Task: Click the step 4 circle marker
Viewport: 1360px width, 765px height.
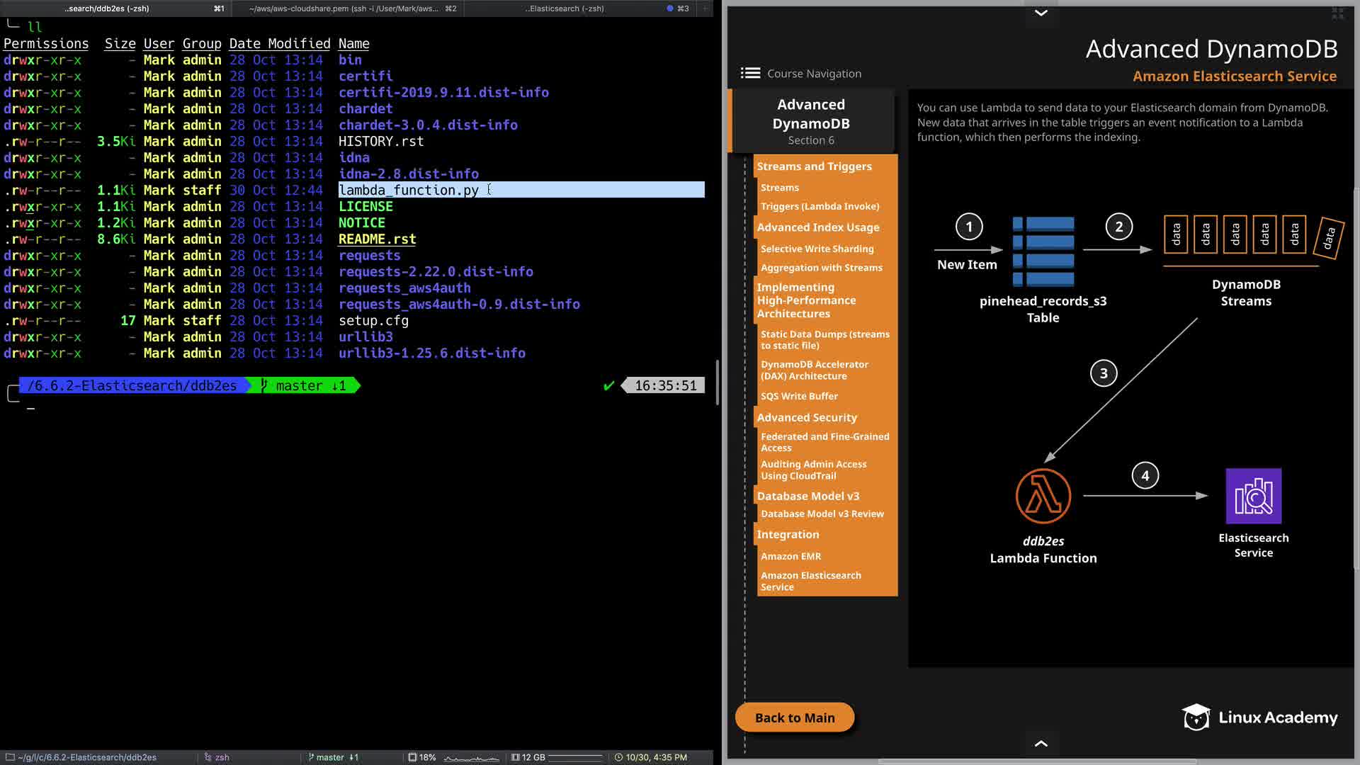Action: 1145,476
